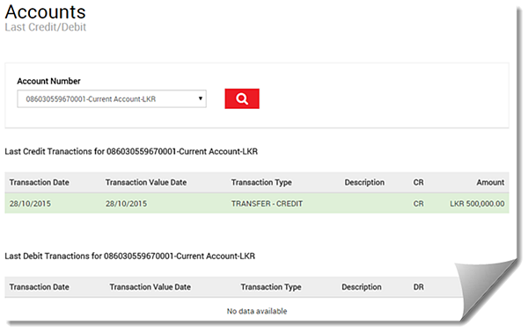Click the dropdown arrow beside Current Account-LKR
528x332 pixels.
[201, 98]
